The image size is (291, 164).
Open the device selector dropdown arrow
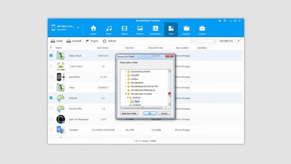pyautogui.click(x=78, y=27)
